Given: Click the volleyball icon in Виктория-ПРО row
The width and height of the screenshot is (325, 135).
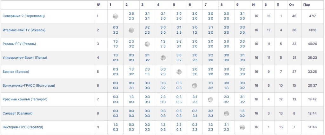Looking at the screenshot, I should click(242, 127).
